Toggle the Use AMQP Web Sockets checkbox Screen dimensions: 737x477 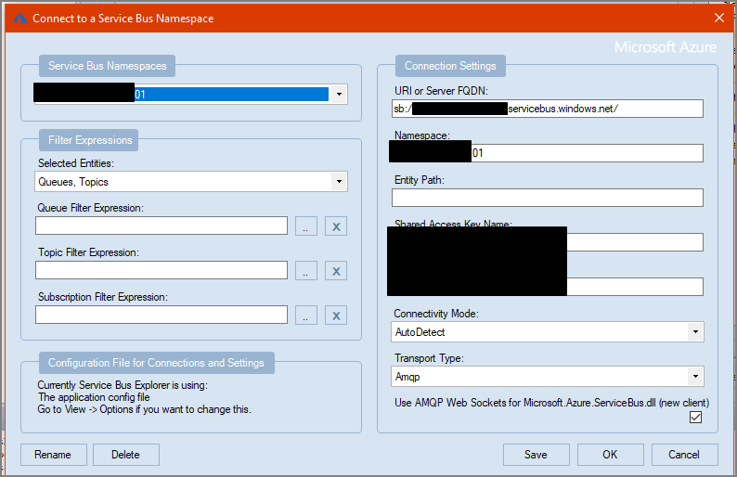pyautogui.click(x=695, y=417)
